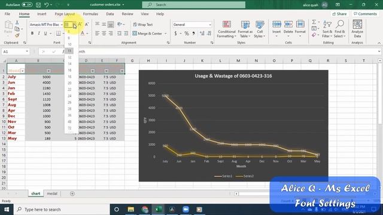Click the Increase Font Size icon
The height and width of the screenshot is (215, 383).
click(80, 24)
